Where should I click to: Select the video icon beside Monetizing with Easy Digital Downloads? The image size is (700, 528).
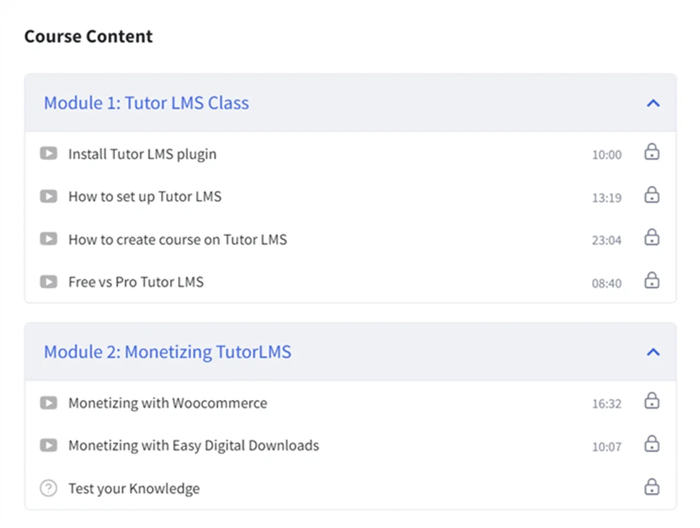pos(48,445)
